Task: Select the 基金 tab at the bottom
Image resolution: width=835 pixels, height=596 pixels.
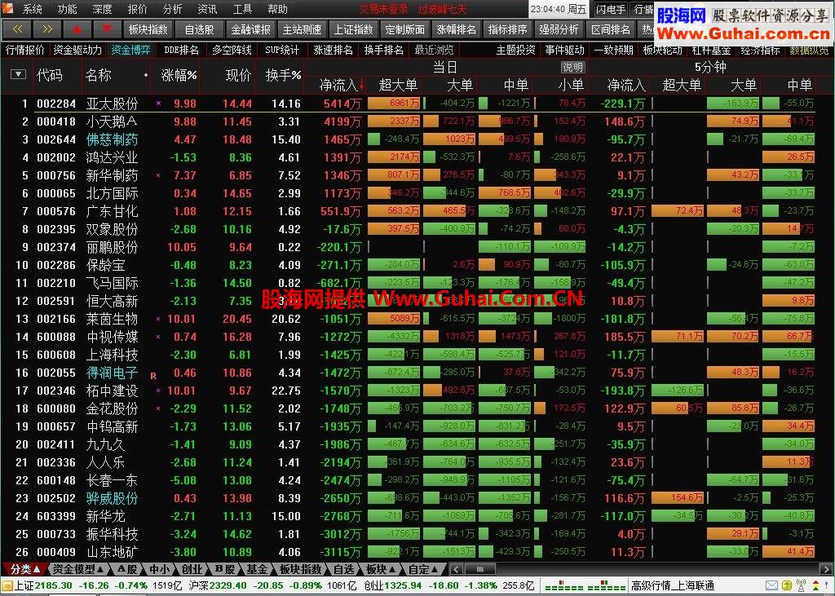Action: point(258,569)
